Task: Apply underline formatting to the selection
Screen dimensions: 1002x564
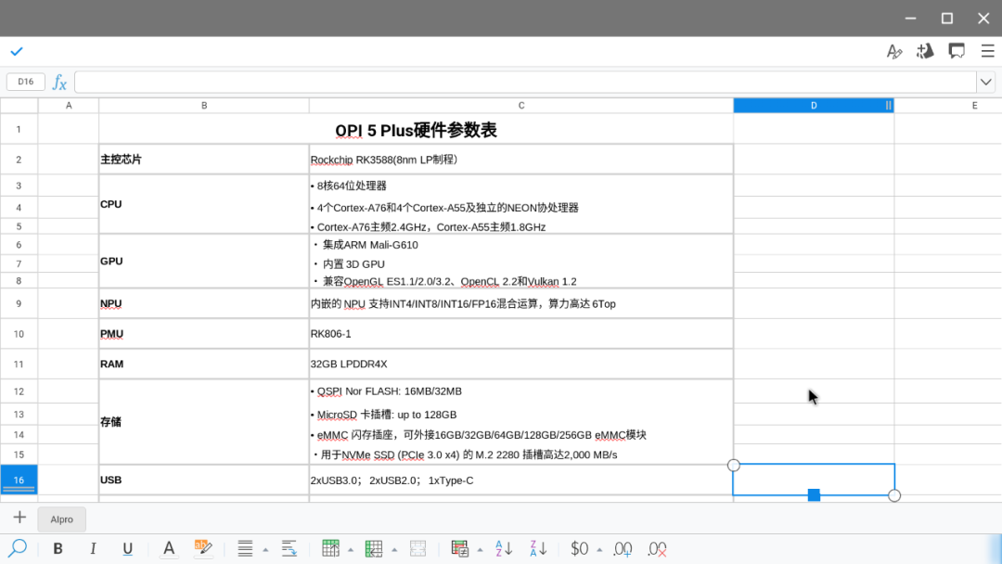Action: point(127,548)
